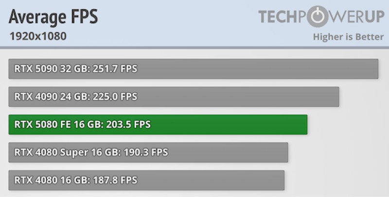This screenshot has width=389, height=197.
Task: Click the Average FPS chart title
Action: coord(53,17)
